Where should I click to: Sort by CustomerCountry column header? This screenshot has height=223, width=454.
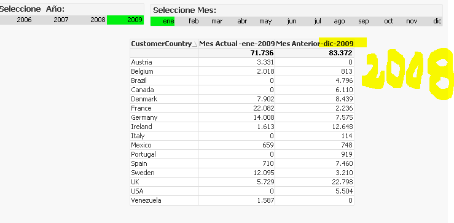pyautogui.click(x=164, y=44)
